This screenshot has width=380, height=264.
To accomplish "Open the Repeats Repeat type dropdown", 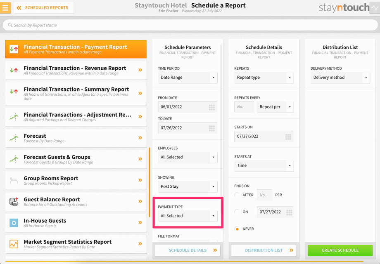I will [264, 78].
